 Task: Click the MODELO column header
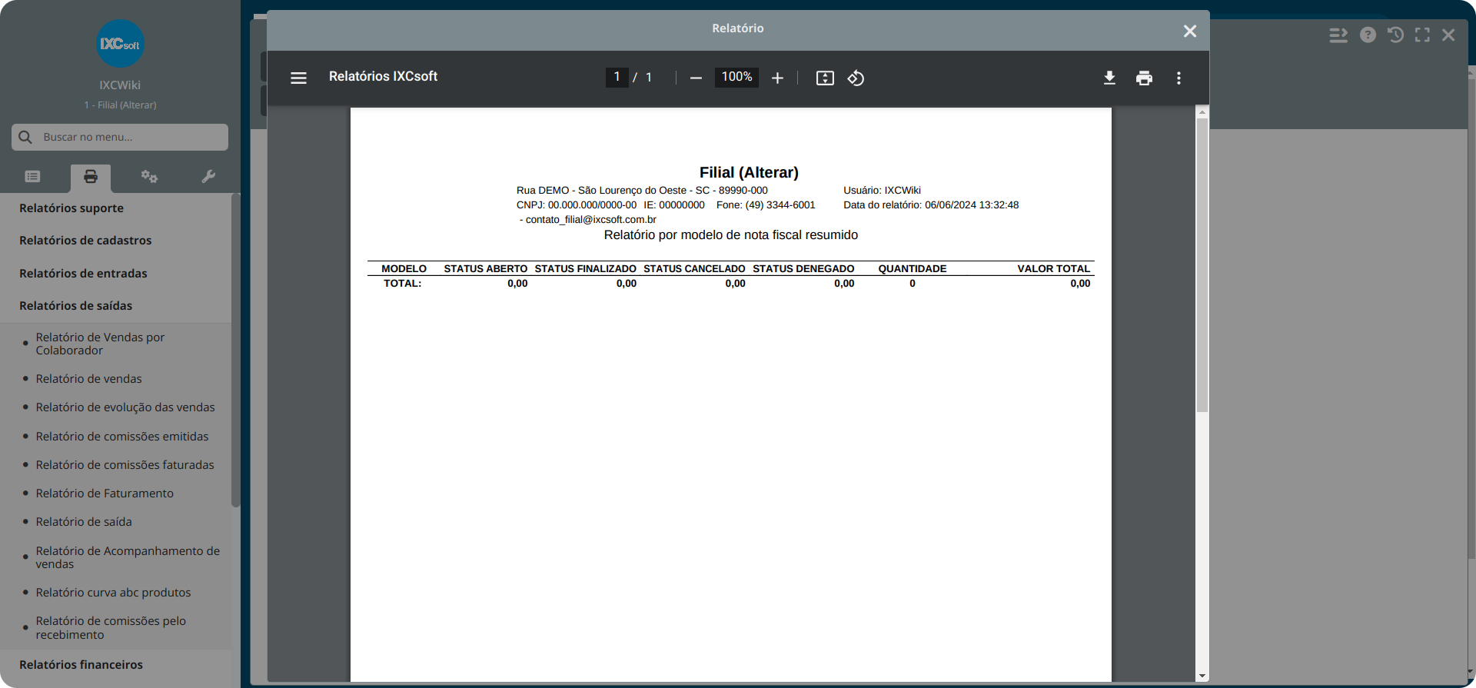[404, 269]
